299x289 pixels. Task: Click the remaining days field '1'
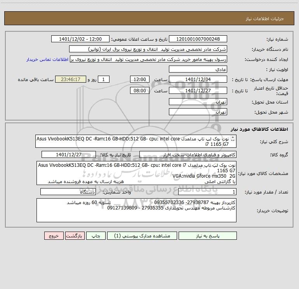104,79
